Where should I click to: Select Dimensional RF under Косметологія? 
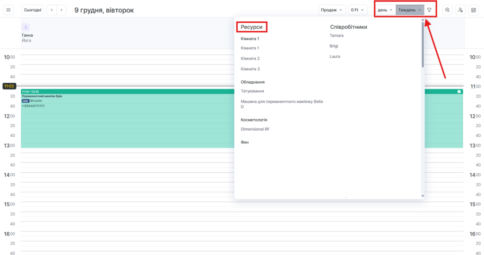click(x=255, y=129)
